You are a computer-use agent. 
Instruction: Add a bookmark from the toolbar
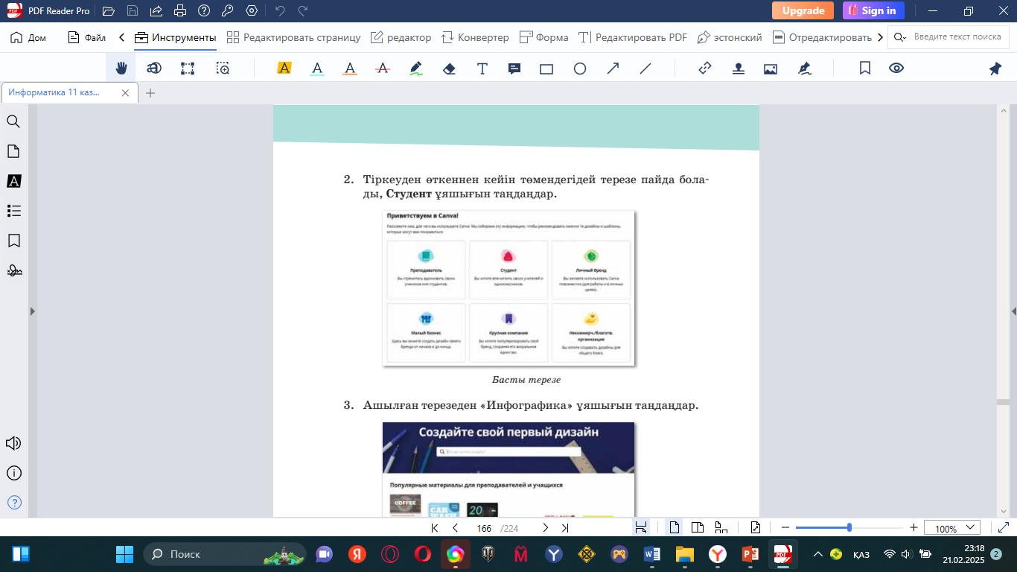[x=865, y=69]
